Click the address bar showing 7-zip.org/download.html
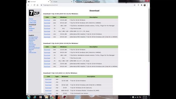The image size is (176, 99). [x=86, y=5]
